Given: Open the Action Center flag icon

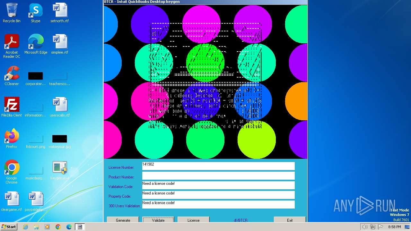Looking at the screenshot, I should (380, 227).
